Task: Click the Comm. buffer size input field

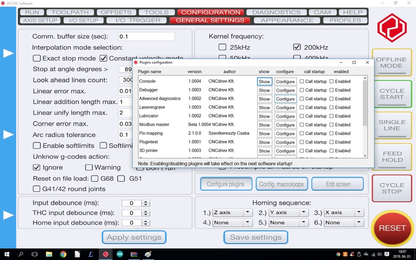Action: [146, 37]
